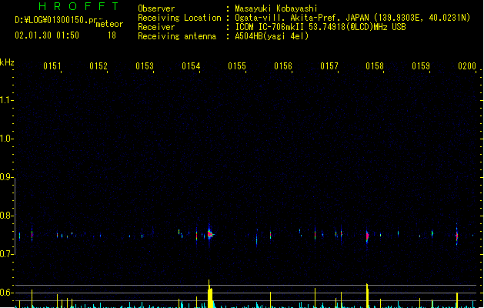This screenshot has height=308, width=484.
Task: Click the 0155 time axis marker
Action: point(237,65)
